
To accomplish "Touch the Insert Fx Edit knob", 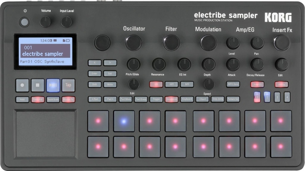I will (282, 64).
